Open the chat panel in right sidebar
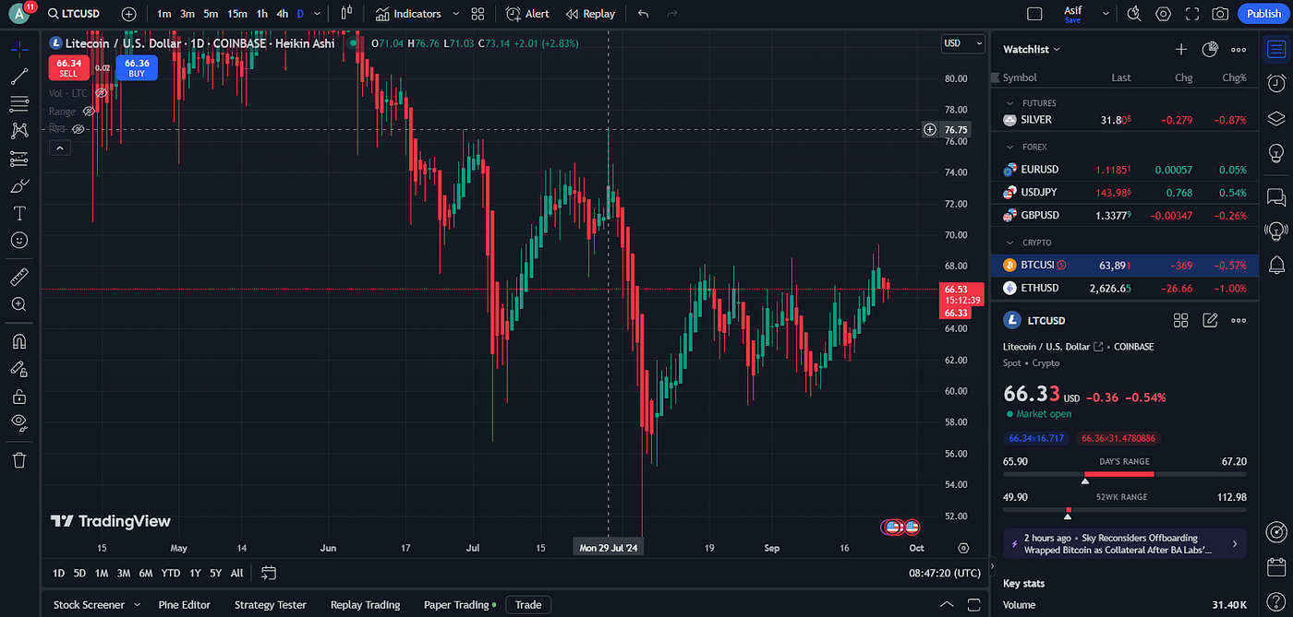Viewport: 1293px width, 617px height. tap(1276, 196)
